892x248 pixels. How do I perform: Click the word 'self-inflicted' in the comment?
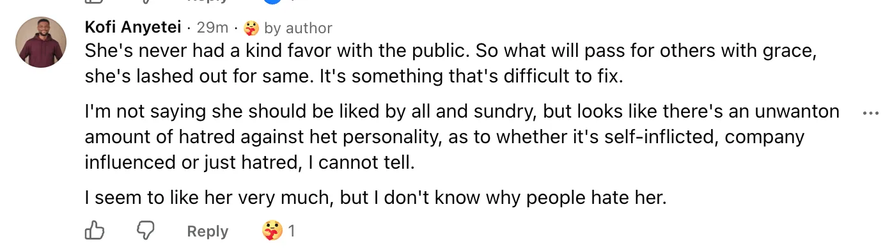pyautogui.click(x=649, y=137)
